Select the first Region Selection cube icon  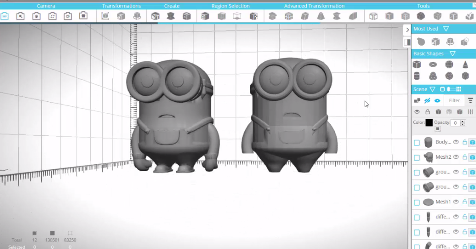[x=205, y=16]
